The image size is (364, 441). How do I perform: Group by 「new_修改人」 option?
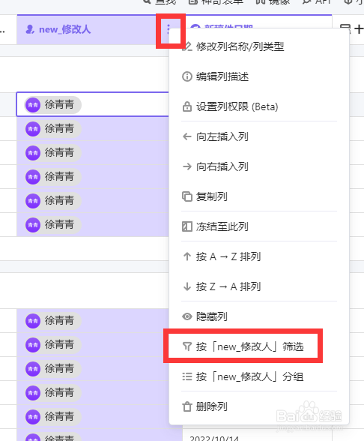[249, 376]
